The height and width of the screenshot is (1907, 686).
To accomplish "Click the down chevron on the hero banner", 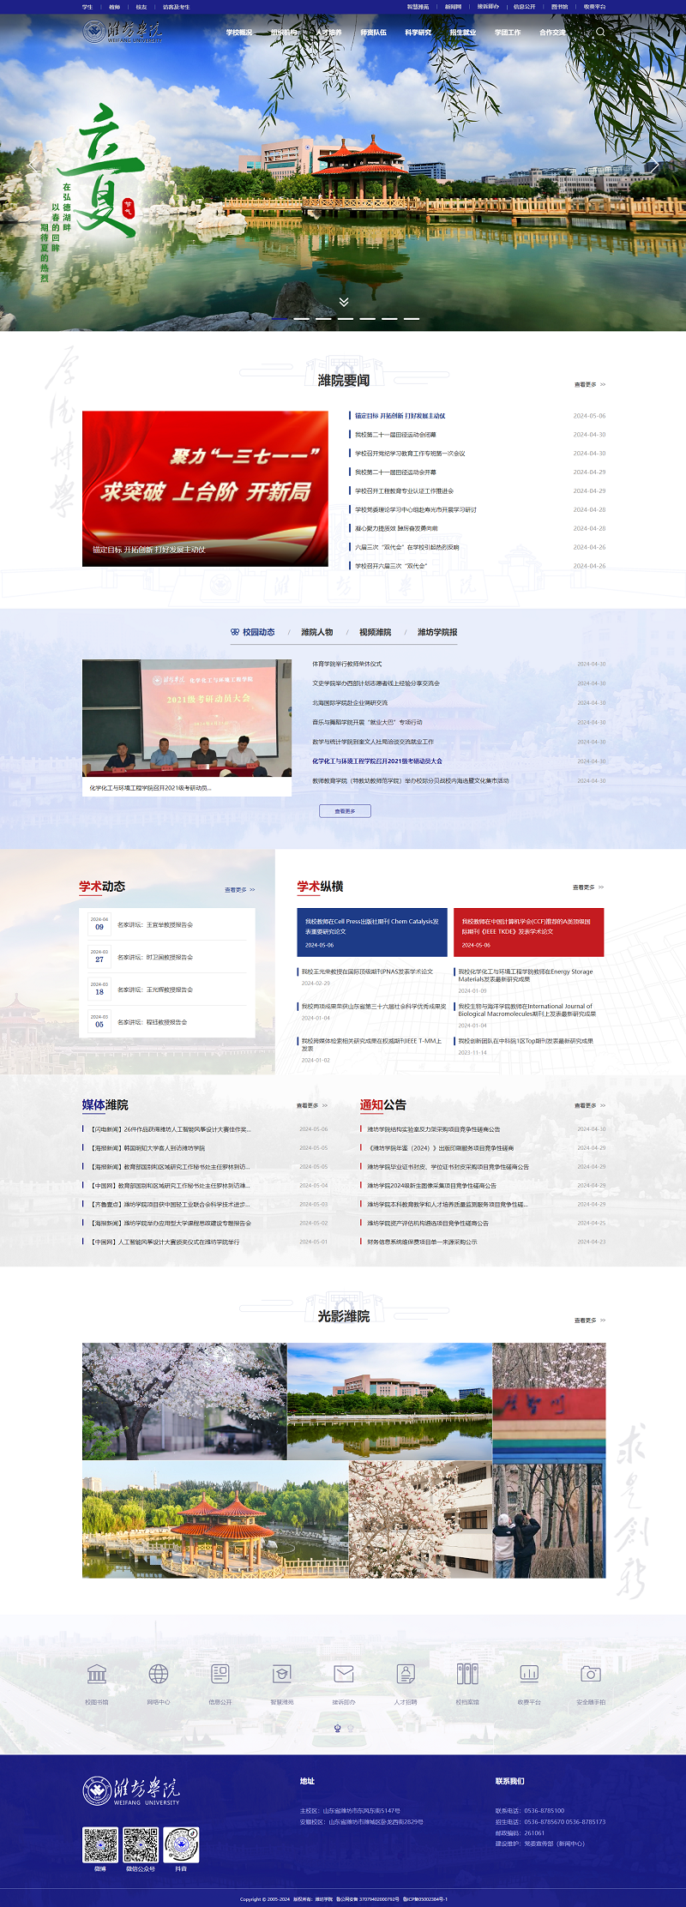I will point(343,302).
